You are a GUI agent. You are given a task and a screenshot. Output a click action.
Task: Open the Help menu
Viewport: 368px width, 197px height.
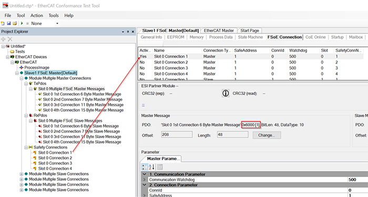pyautogui.click(x=69, y=15)
